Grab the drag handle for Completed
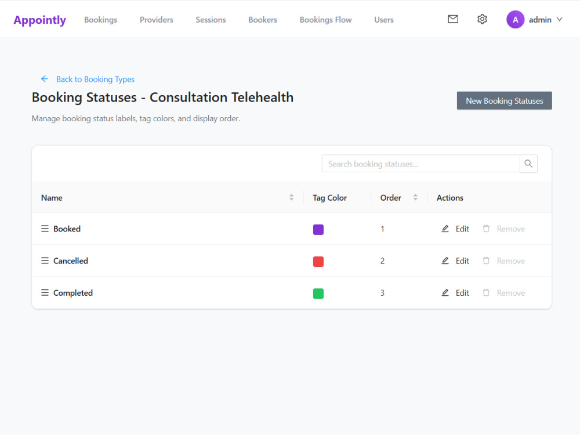The width and height of the screenshot is (580, 435). coord(45,292)
